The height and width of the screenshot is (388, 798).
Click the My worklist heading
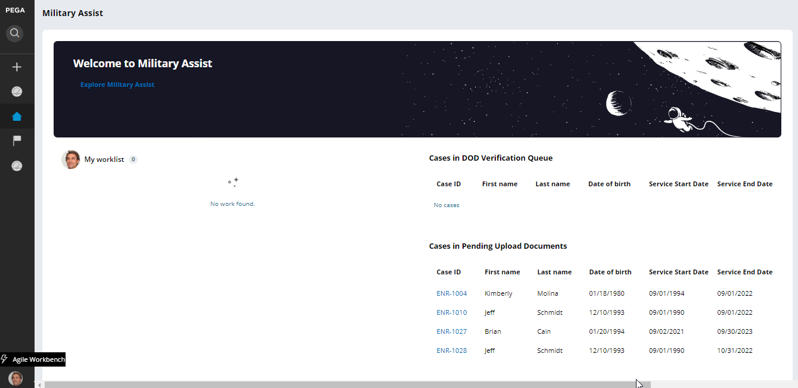pyautogui.click(x=104, y=159)
